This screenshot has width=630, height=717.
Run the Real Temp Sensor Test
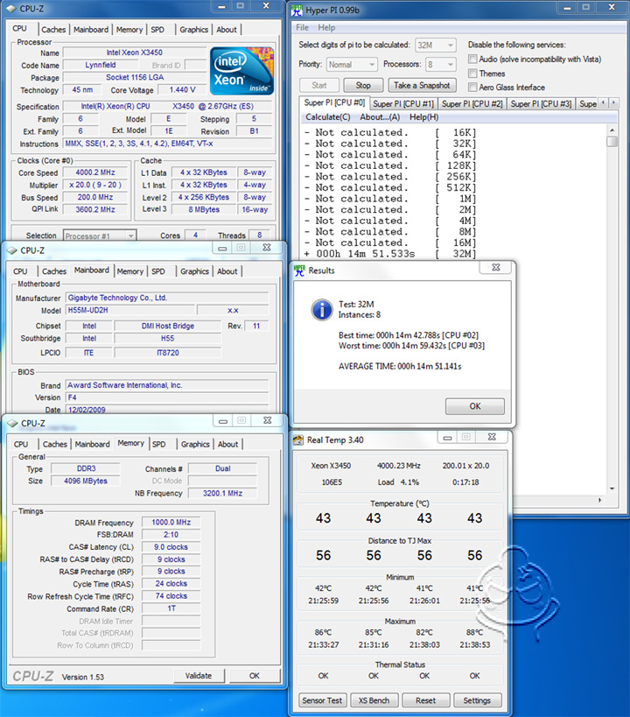coord(322,700)
